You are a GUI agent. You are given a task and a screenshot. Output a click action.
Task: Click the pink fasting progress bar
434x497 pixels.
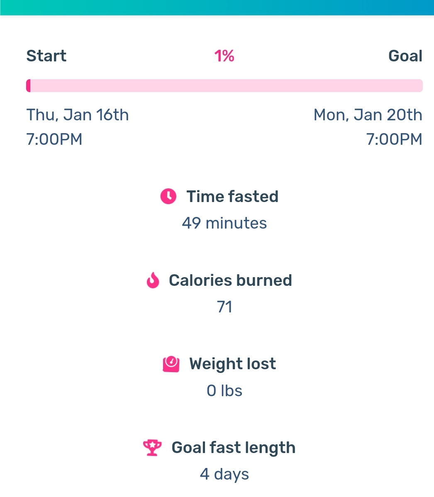click(224, 85)
